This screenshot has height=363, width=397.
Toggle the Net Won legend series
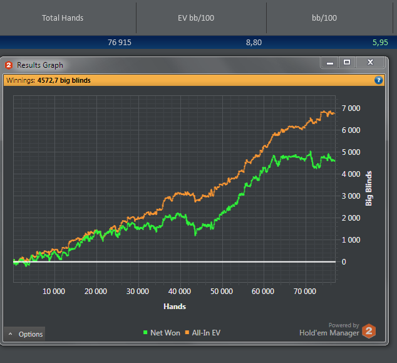pos(162,332)
